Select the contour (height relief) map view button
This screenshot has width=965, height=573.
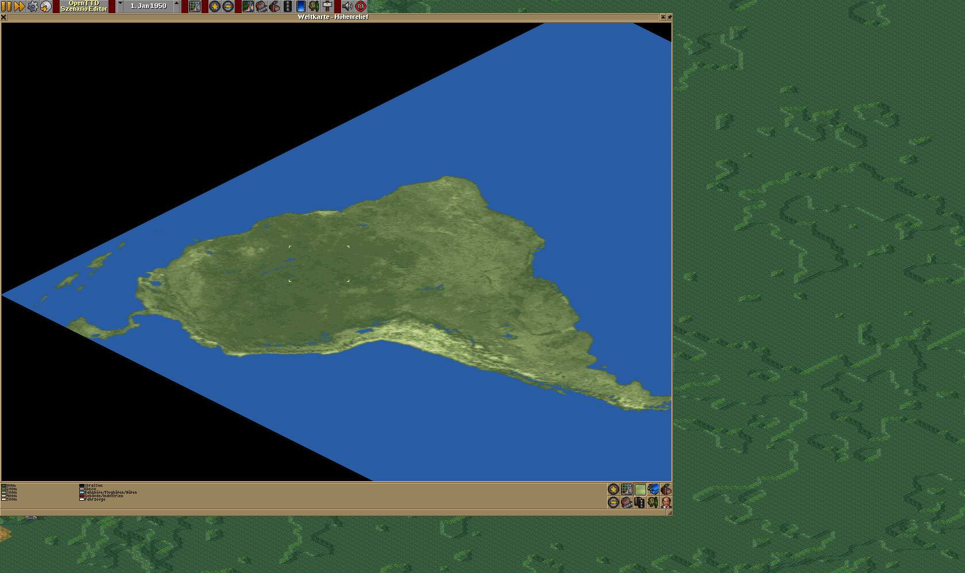(x=627, y=489)
